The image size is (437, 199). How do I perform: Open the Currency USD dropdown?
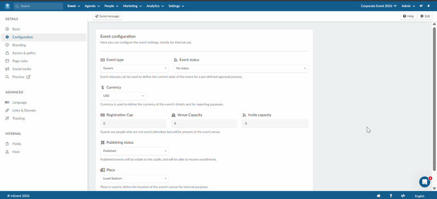pyautogui.click(x=123, y=96)
